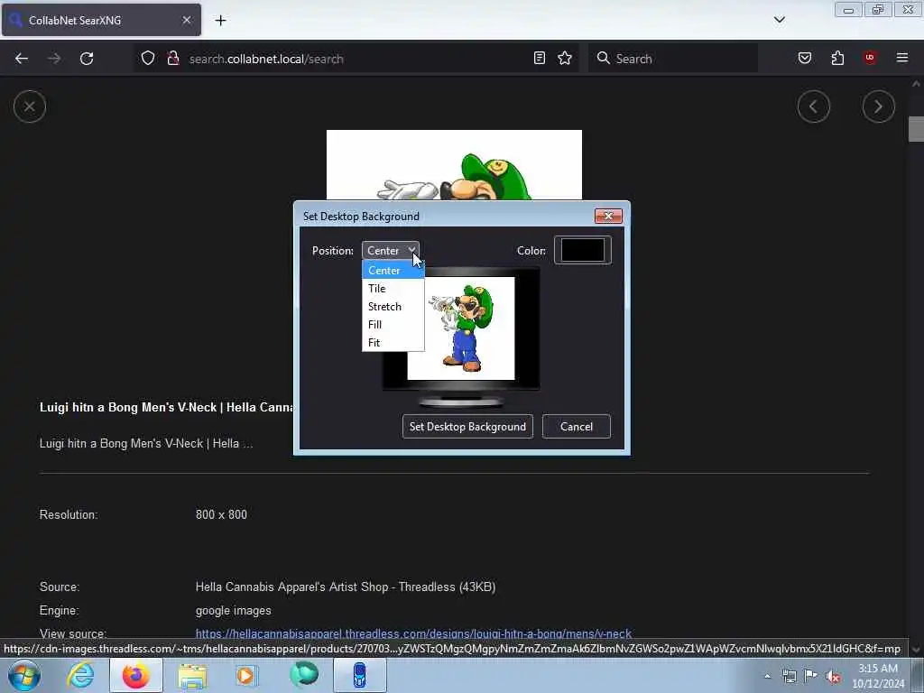The height and width of the screenshot is (693, 924).
Task: Open the tracking protection shield icon
Action: (x=148, y=59)
